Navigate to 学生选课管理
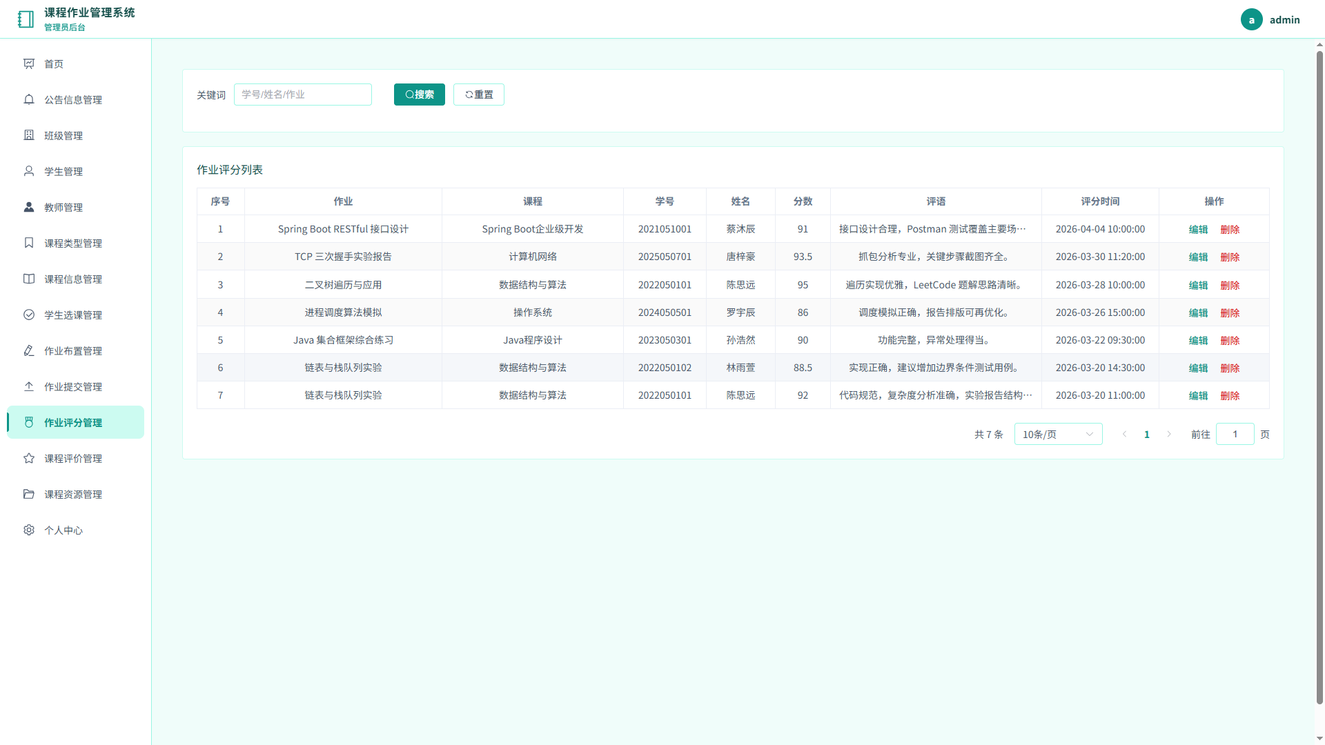Screen dimensions: 1325x745 point(76,315)
